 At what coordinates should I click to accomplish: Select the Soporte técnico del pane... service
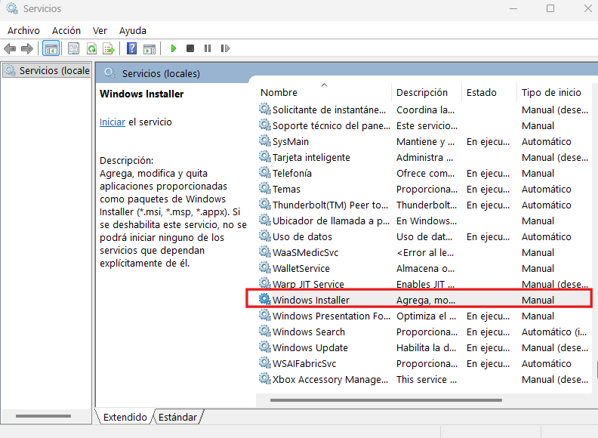(331, 126)
